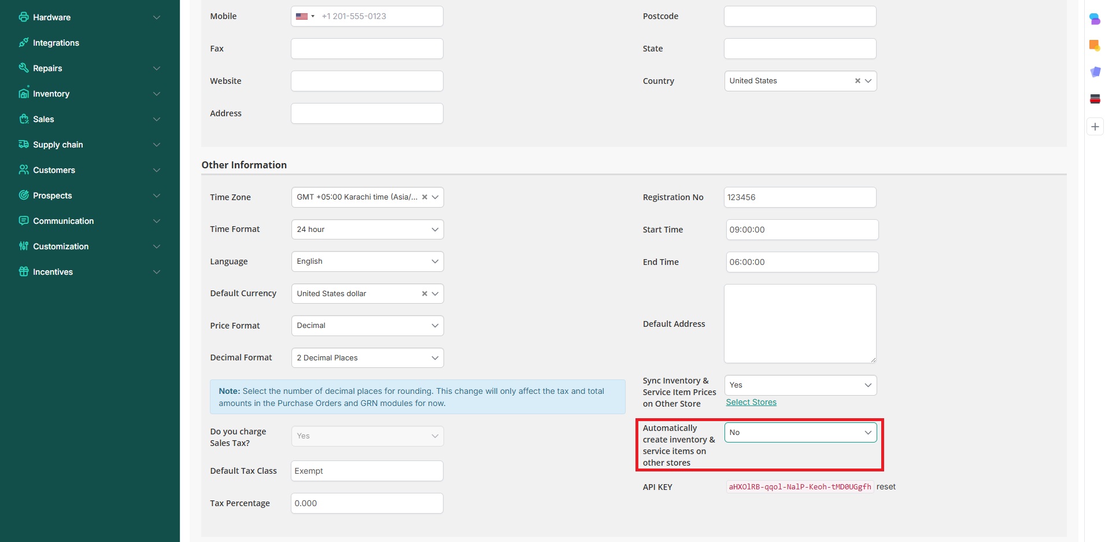Screen dimensions: 1105x542
Task: Click the Inventory icon in sidebar
Action: 24,94
